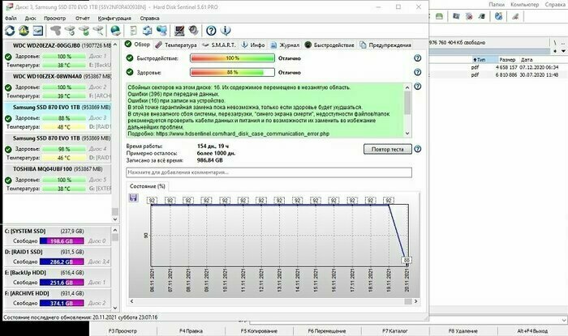Click the down arrow of the description text scrollbar
This screenshot has height=336, width=568.
[407, 133]
